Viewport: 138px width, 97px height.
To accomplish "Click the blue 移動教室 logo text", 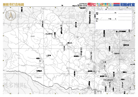I will 128,5.
